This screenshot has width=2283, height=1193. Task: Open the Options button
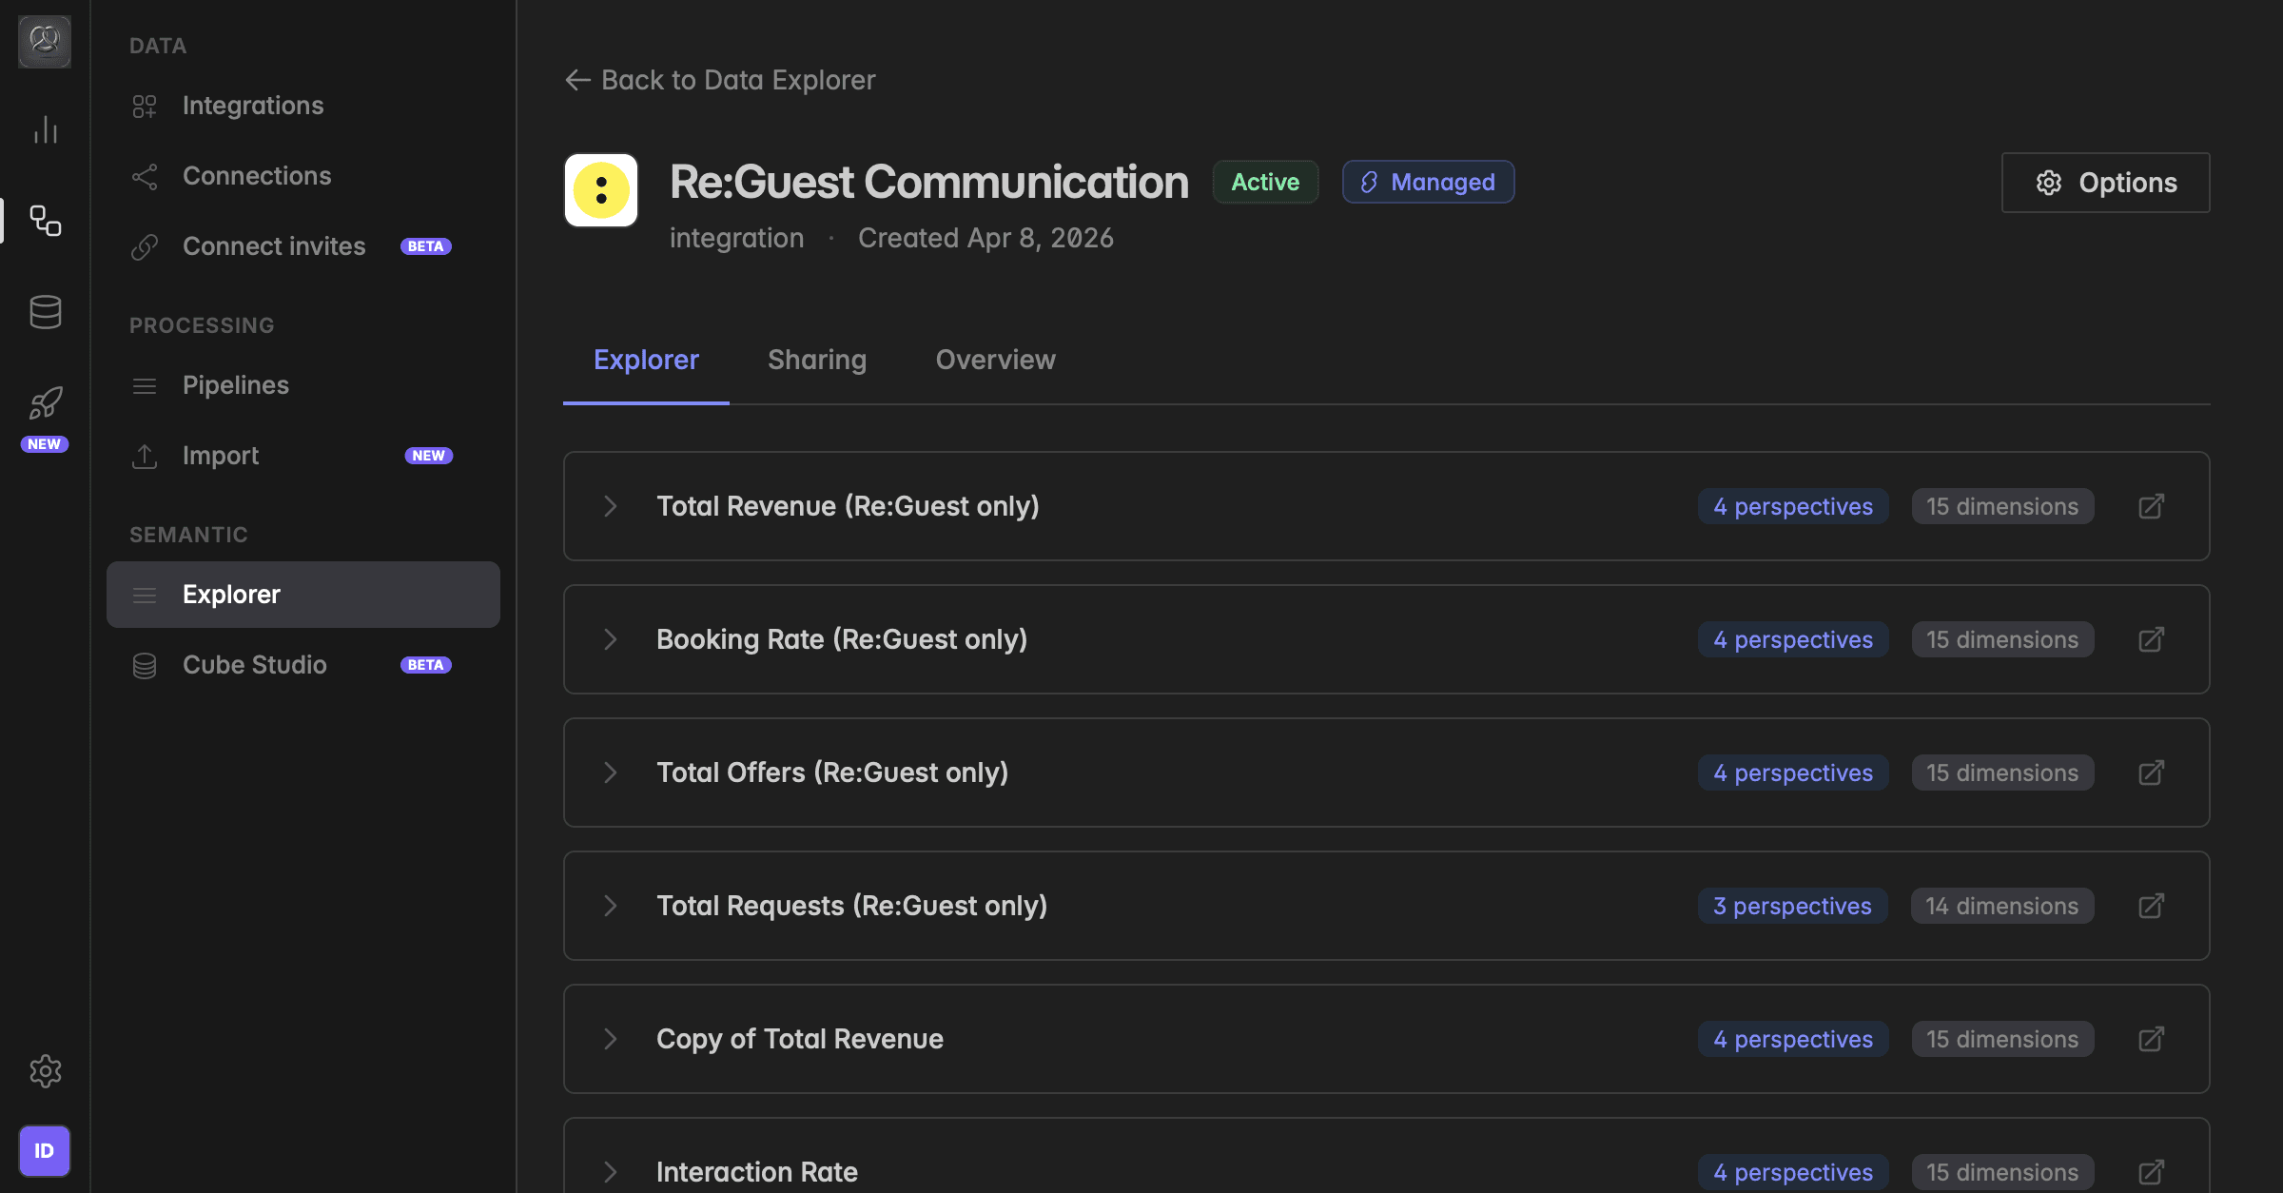[x=2105, y=183]
